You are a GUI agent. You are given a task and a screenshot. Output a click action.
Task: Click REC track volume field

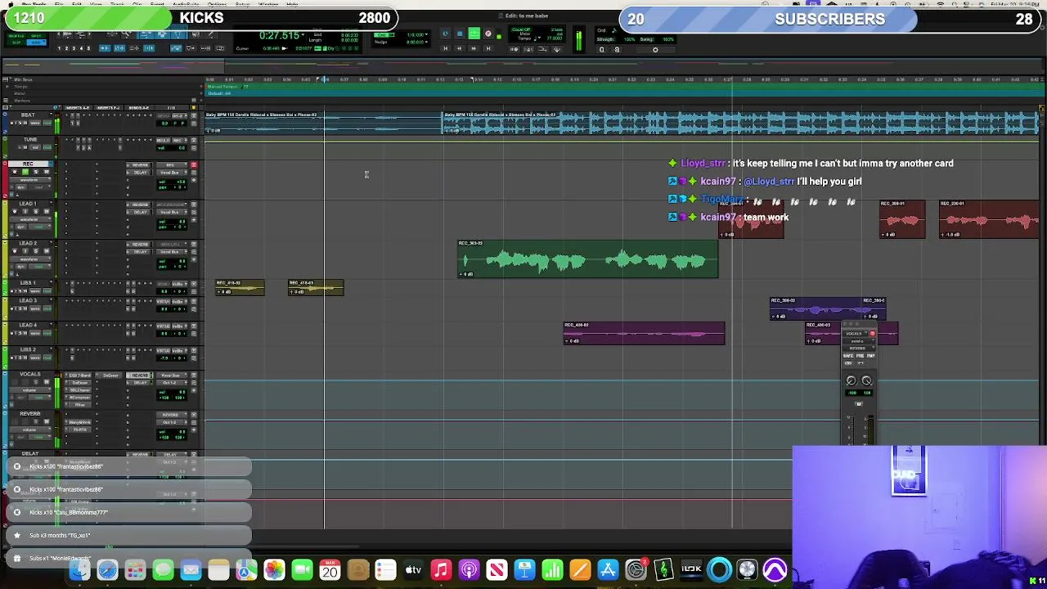(172, 182)
